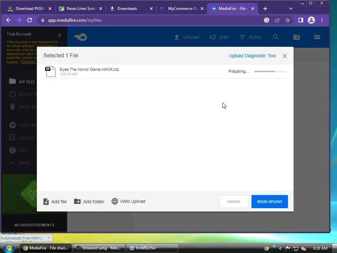Click the ZIP file icon
The height and width of the screenshot is (253, 337).
click(50, 71)
